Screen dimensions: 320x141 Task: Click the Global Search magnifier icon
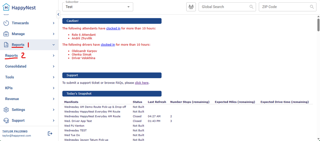(251, 7)
